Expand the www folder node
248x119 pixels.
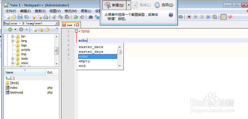coord(13,63)
